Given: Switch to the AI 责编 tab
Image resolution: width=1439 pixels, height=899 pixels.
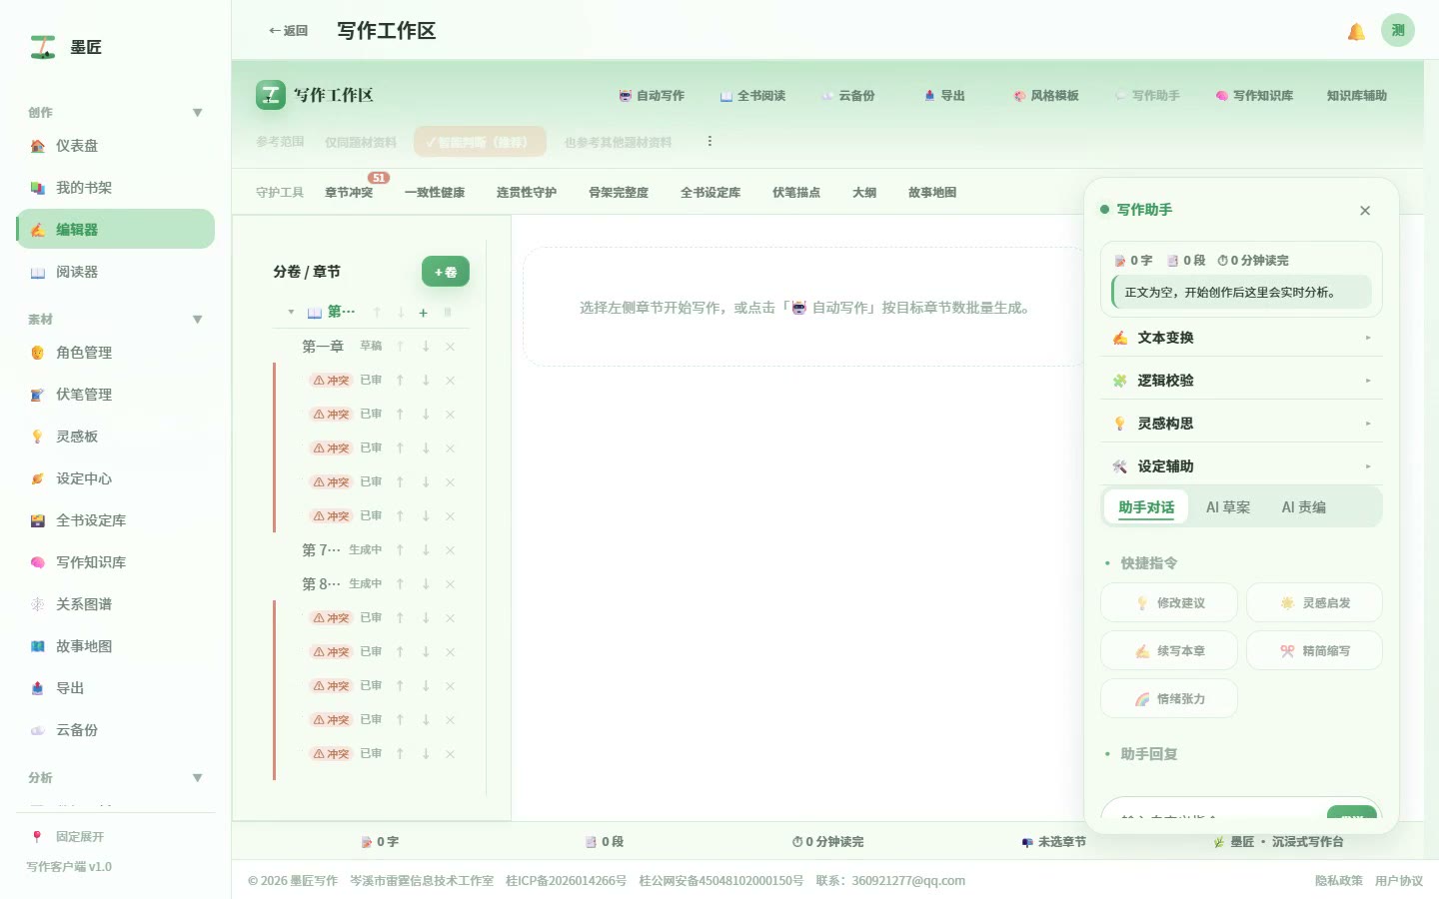Looking at the screenshot, I should click(x=1304, y=507).
